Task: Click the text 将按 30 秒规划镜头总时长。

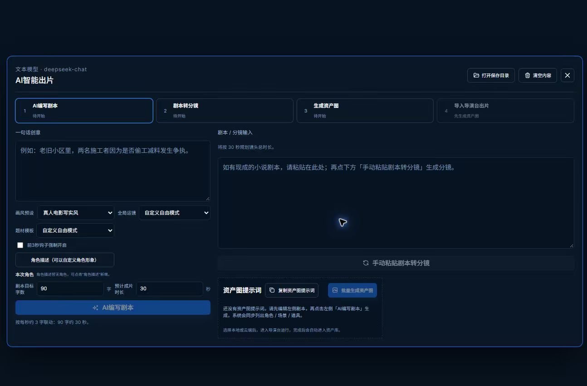Action: pos(246,147)
